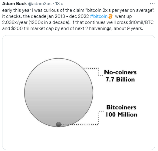Follow the #bitcoin hashtag link

coord(99,16)
